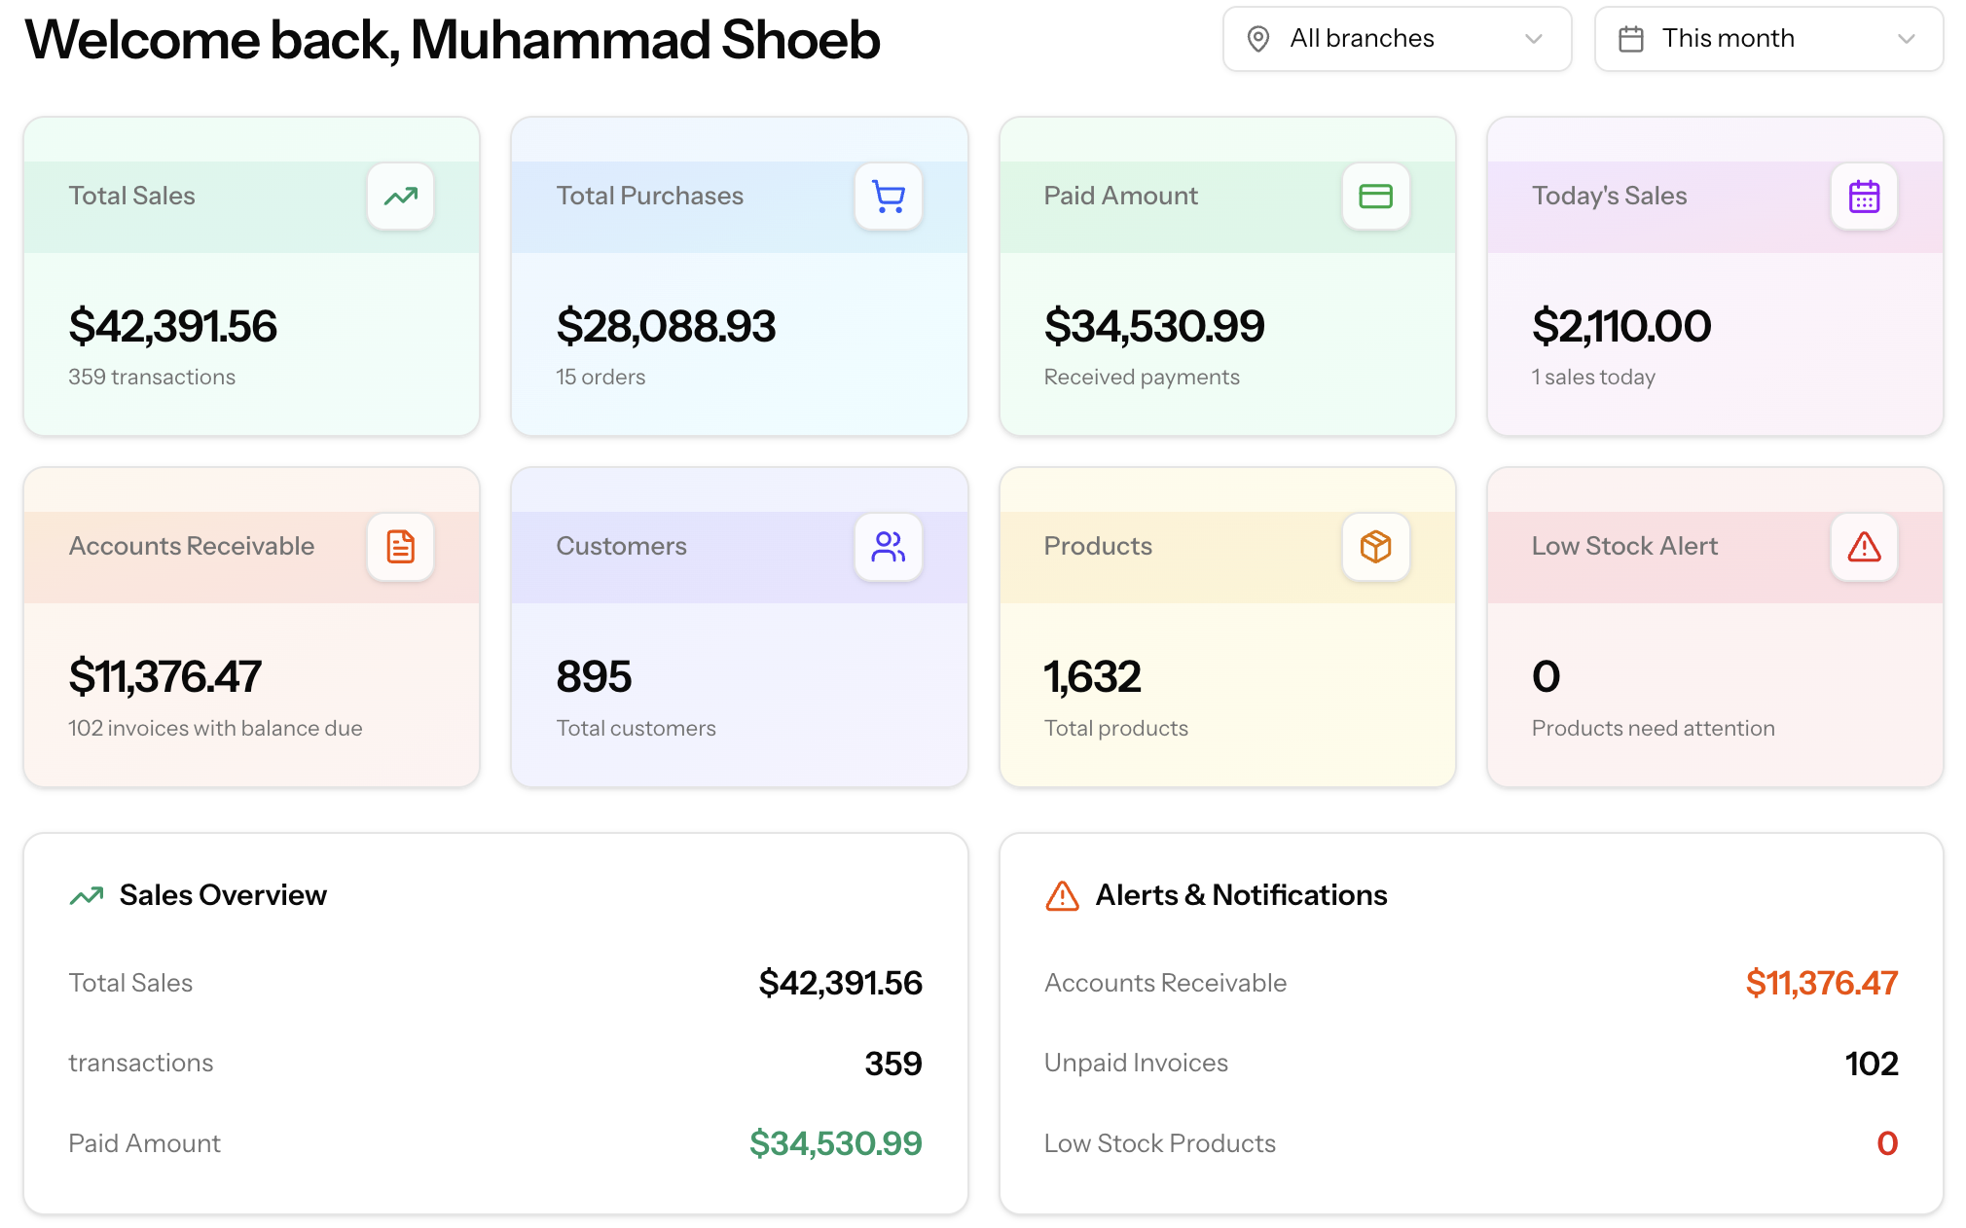Click the Alerts & Notifications heading
Screen dimensions: 1966x1228
point(1241,895)
